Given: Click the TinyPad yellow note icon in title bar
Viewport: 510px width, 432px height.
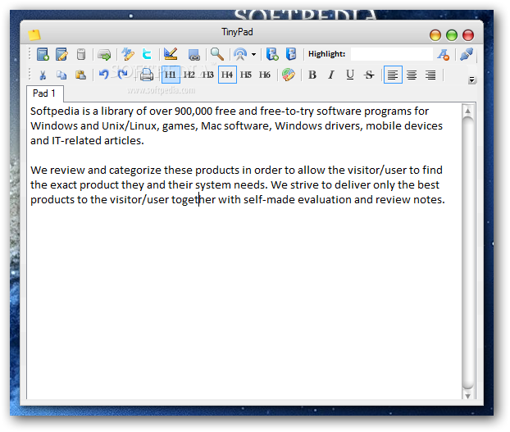Looking at the screenshot, I should 34,34.
